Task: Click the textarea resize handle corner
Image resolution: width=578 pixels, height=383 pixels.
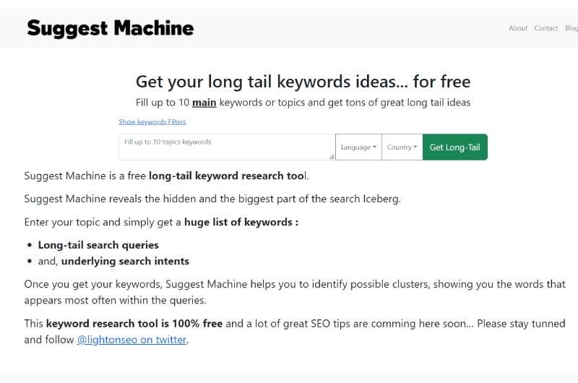Action: (332, 157)
